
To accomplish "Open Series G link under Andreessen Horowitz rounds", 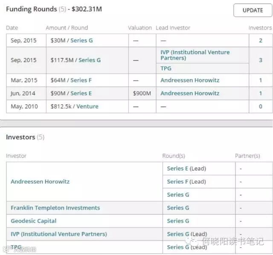I will pyautogui.click(x=178, y=195).
